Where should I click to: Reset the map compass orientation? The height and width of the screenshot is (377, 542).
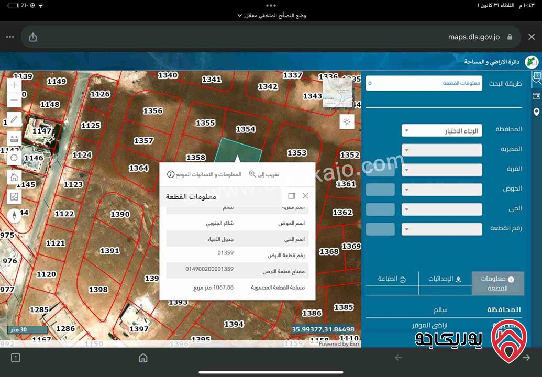coord(14,216)
